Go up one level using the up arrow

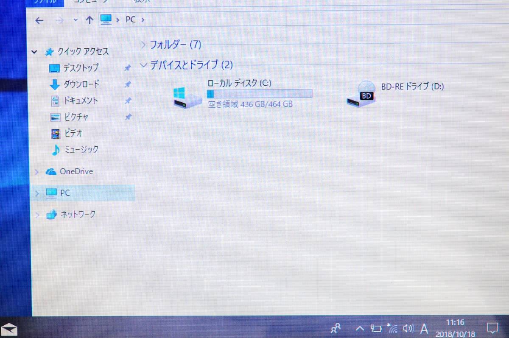click(x=89, y=20)
